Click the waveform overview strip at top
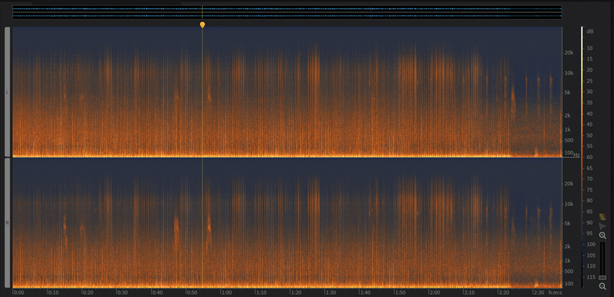 (286, 12)
